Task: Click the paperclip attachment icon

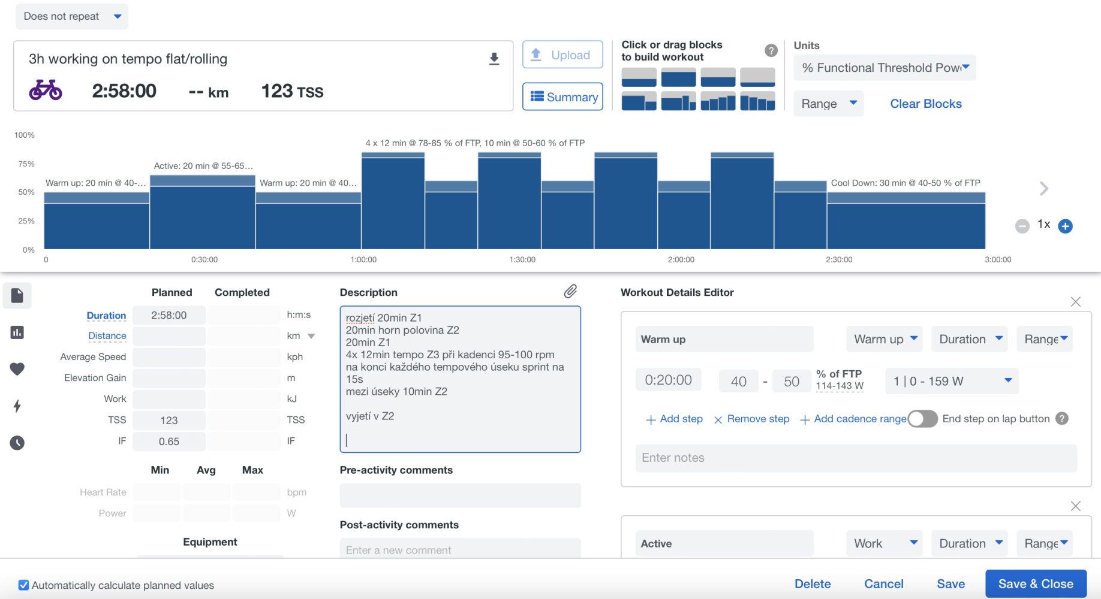Action: click(570, 292)
